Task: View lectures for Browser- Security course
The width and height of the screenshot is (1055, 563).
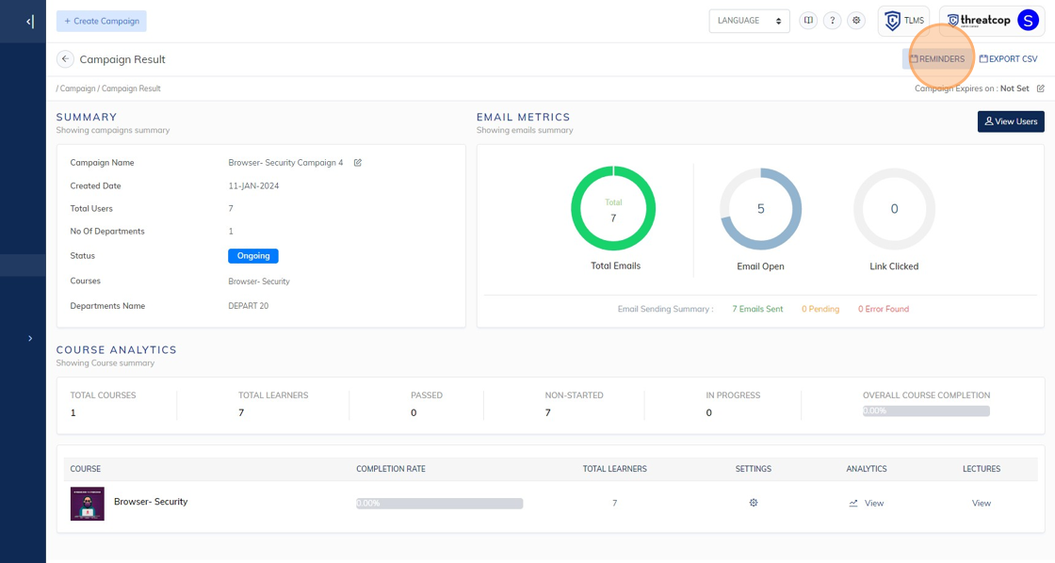Action: pos(981,503)
